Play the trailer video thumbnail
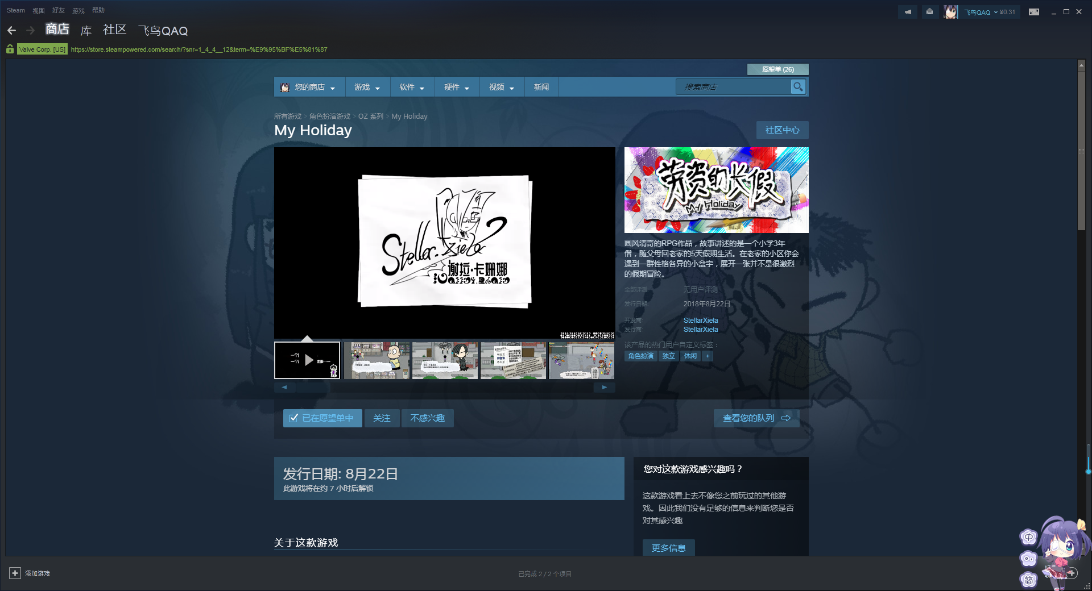This screenshot has height=591, width=1092. pyautogui.click(x=307, y=360)
